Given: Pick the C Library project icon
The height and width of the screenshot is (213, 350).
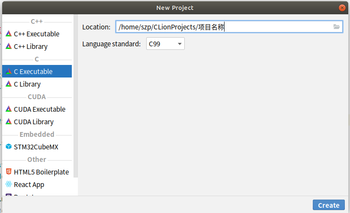Looking at the screenshot, I should pyautogui.click(x=9, y=84).
